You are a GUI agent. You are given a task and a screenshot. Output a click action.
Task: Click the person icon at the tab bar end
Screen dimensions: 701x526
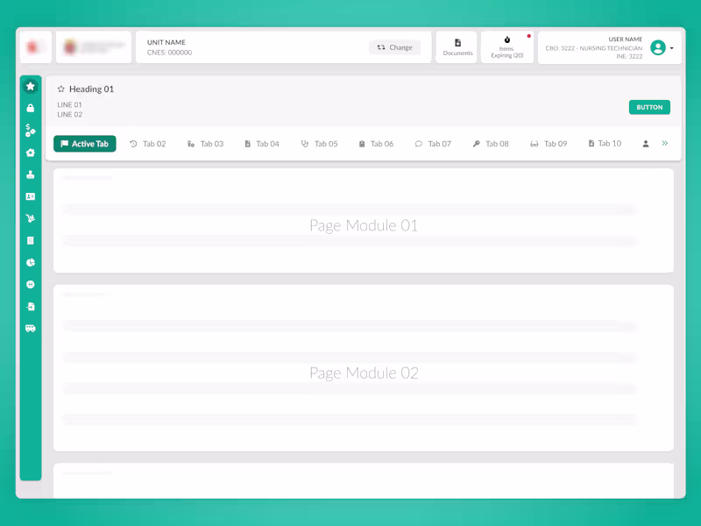(646, 144)
